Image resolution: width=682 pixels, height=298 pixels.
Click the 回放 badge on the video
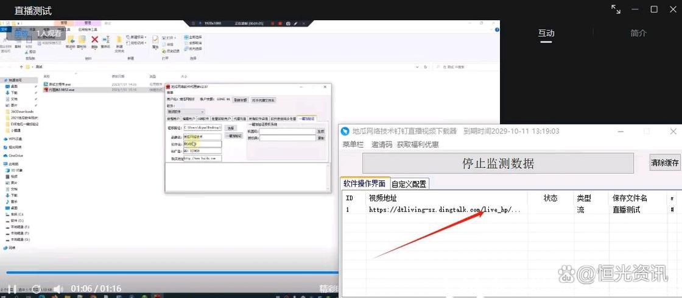22,34
